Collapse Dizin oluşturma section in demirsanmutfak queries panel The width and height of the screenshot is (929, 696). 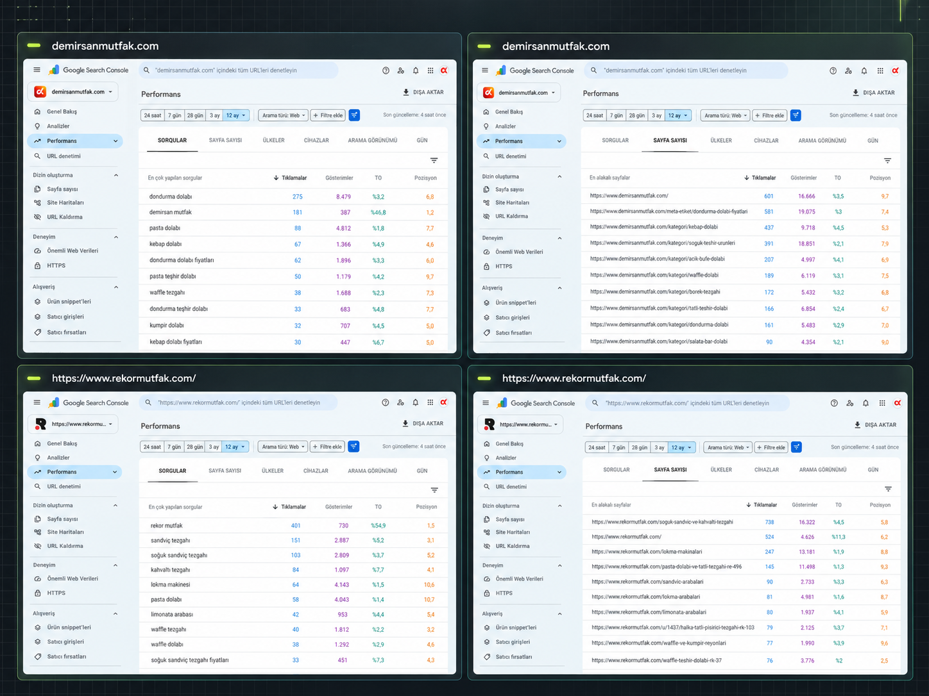pyautogui.click(x=116, y=175)
